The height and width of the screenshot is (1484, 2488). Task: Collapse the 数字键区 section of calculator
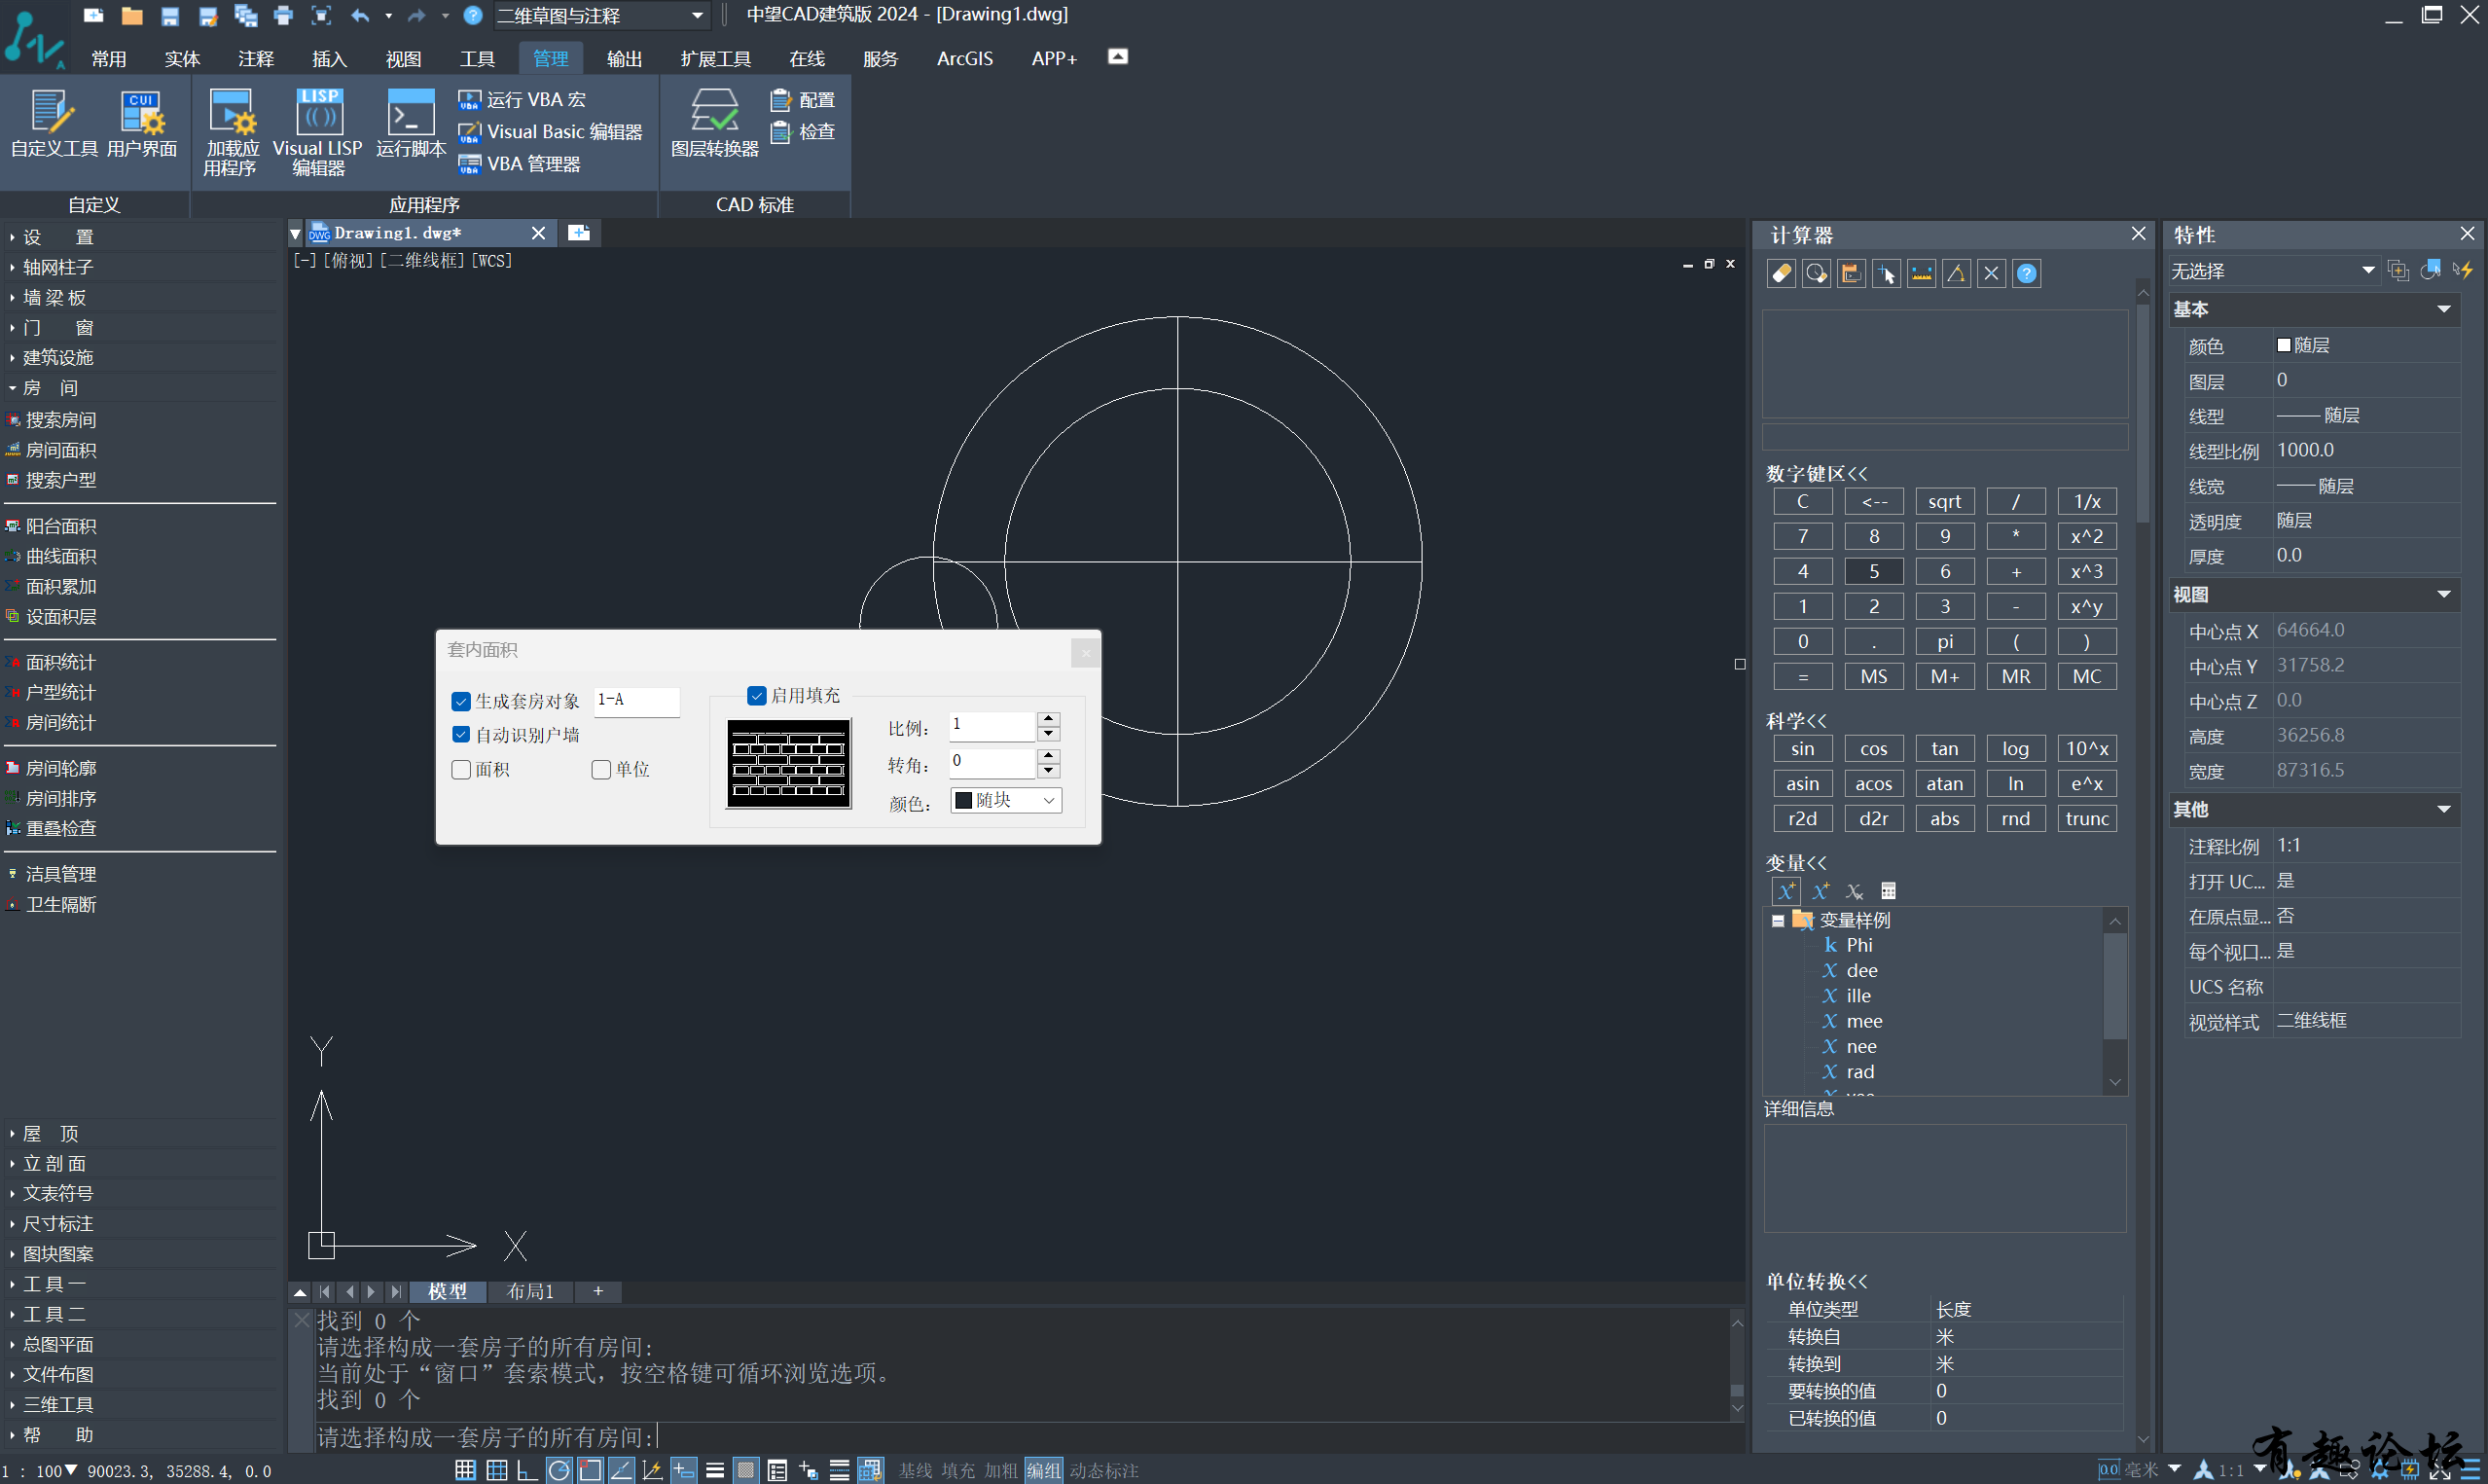point(1817,474)
